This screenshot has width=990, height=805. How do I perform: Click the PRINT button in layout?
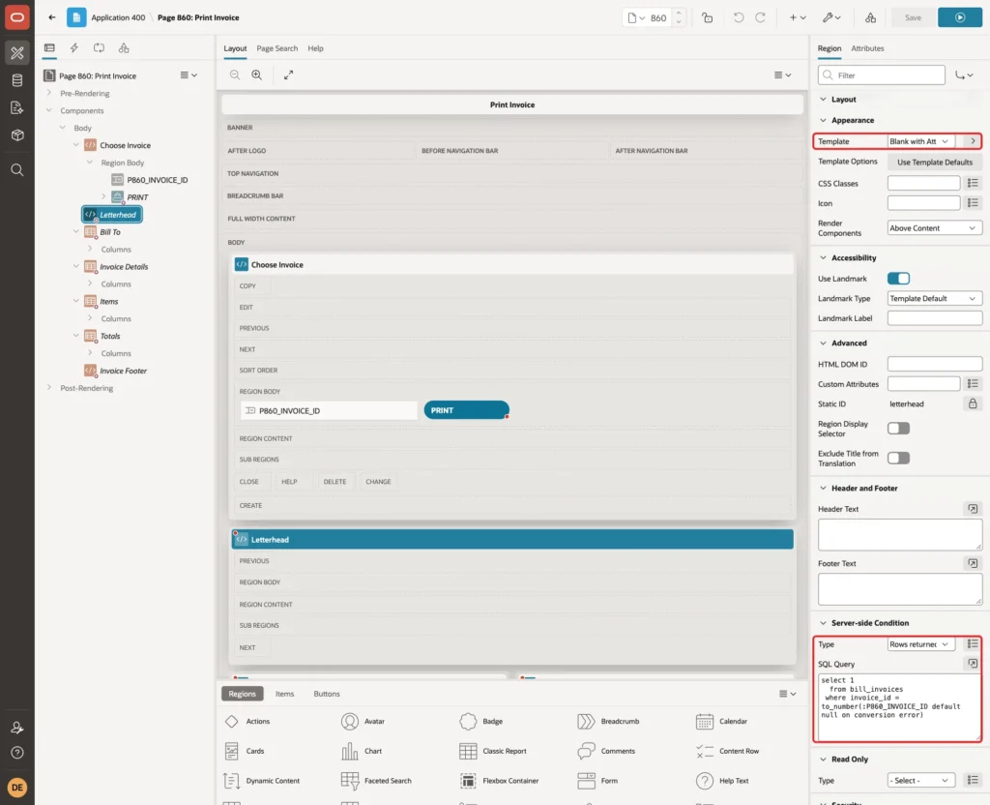coord(467,410)
